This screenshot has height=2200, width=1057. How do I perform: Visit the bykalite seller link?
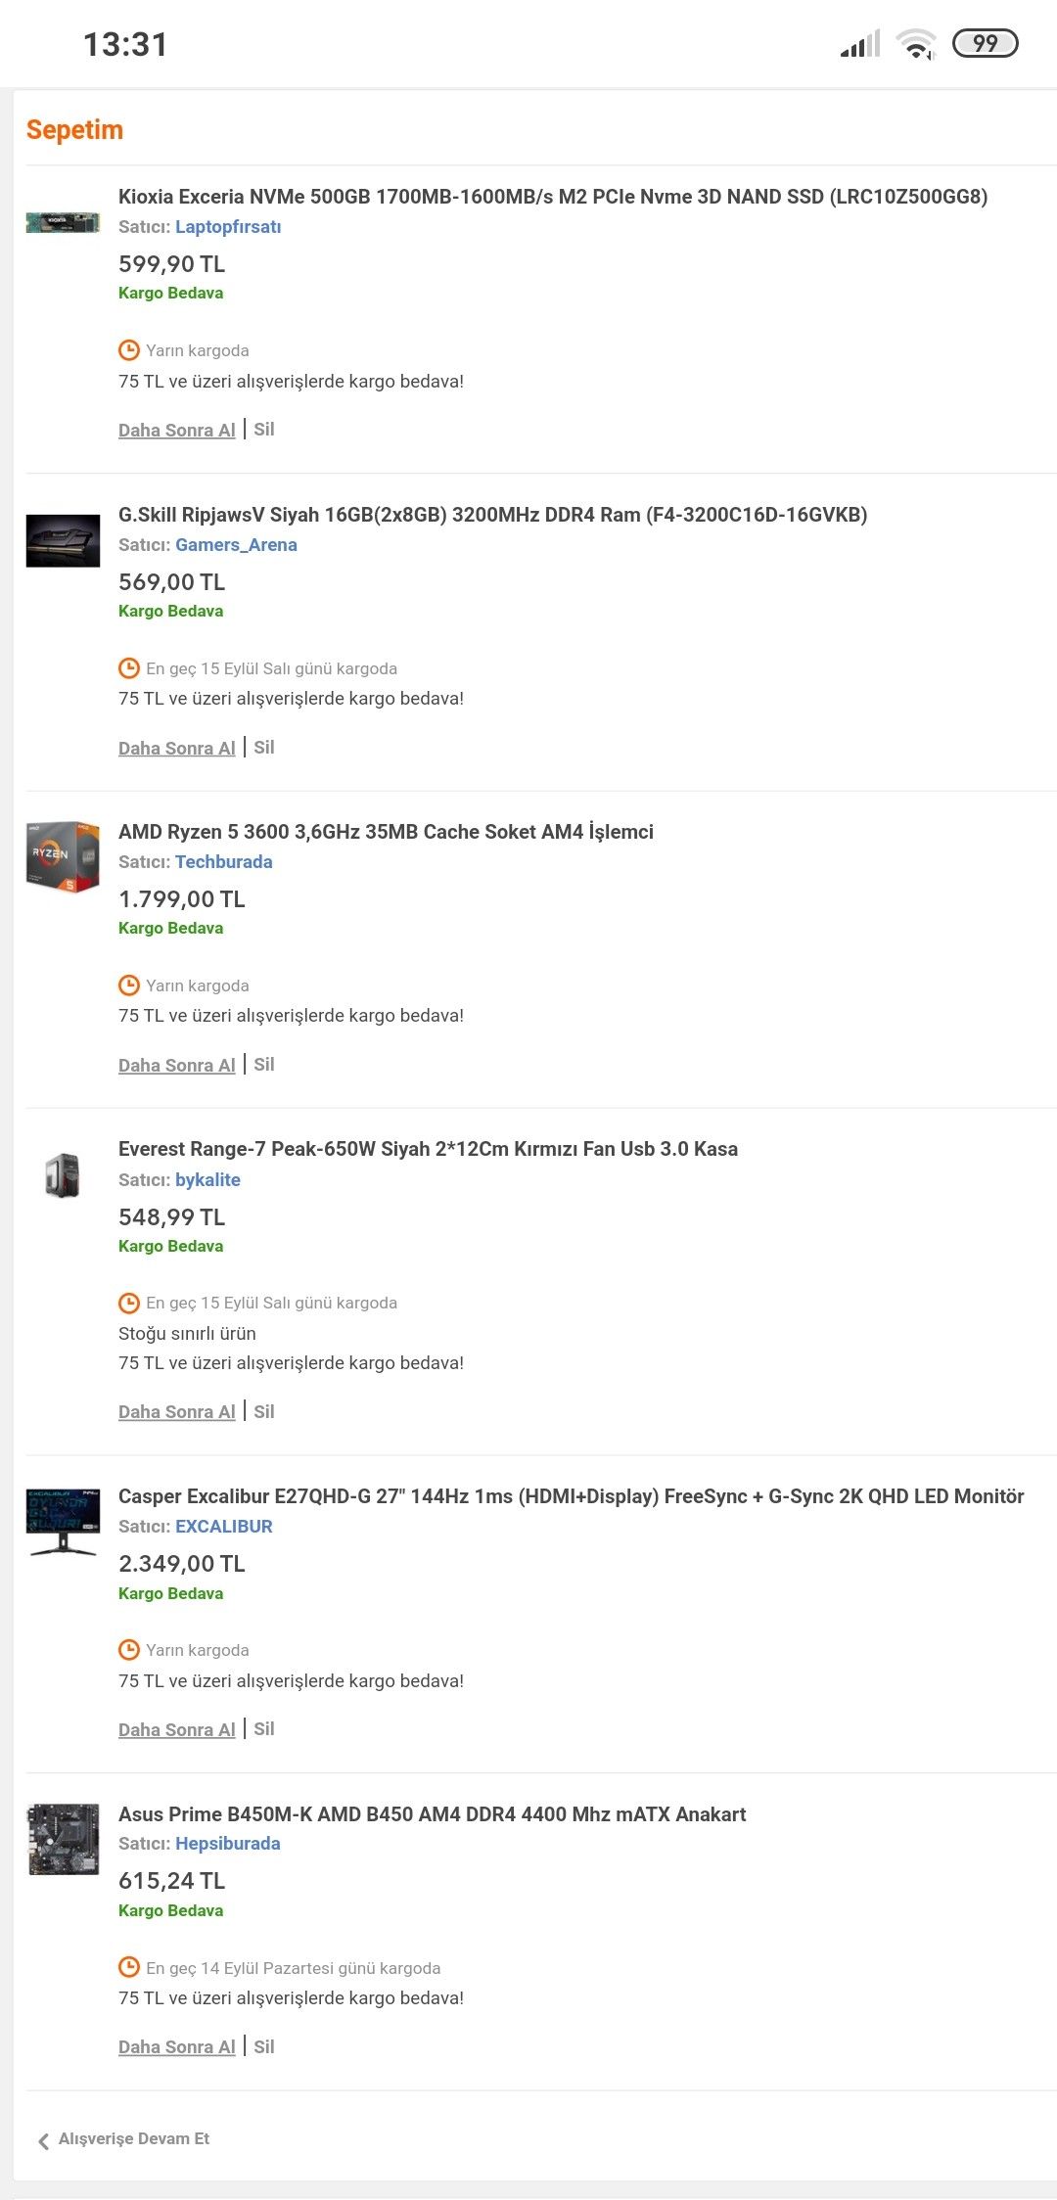[x=207, y=1179]
